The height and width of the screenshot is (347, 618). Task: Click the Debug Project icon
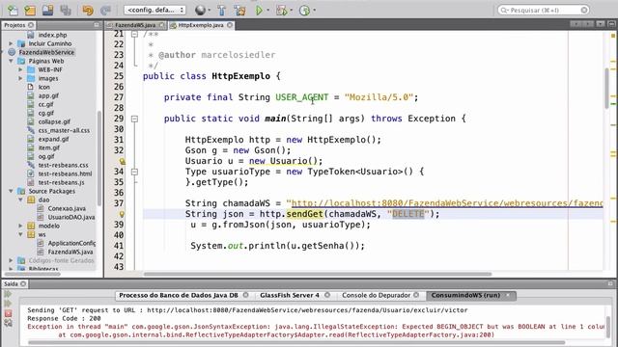tap(281, 11)
